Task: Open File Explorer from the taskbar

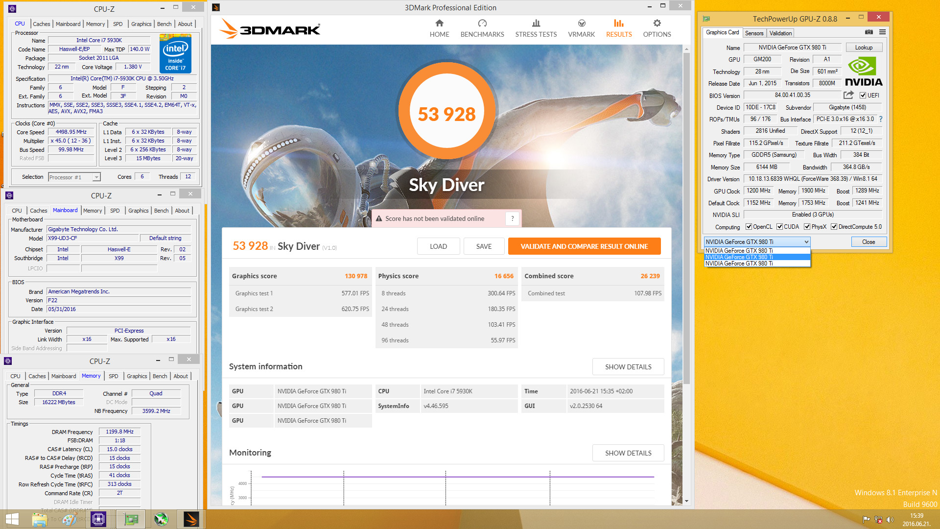Action: [x=39, y=519]
